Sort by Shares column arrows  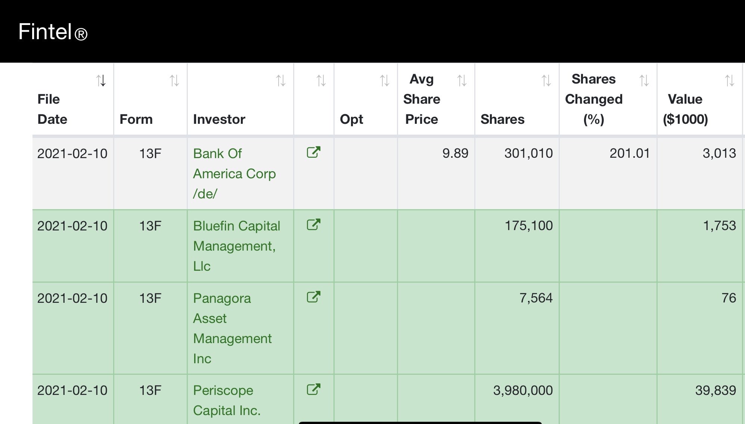tap(546, 81)
